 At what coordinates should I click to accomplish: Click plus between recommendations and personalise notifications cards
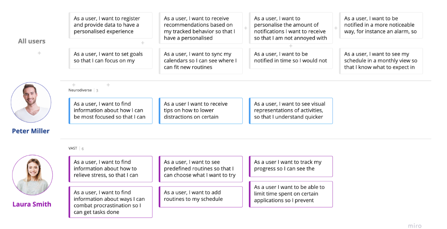click(246, 28)
